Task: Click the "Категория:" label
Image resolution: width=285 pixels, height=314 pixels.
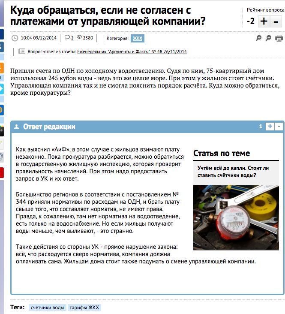Action: pyautogui.click(x=117, y=38)
